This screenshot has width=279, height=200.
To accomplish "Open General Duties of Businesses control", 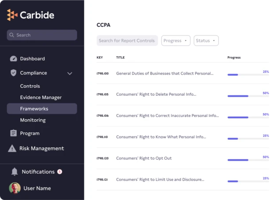I will 165,74.
